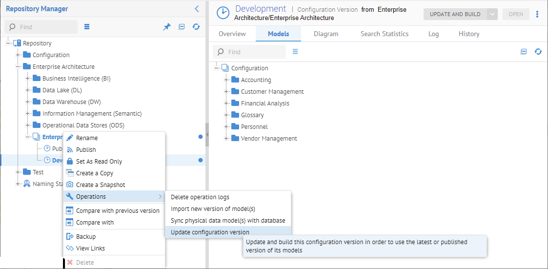Click collapse-all icon in Models tab toolbar
The height and width of the screenshot is (269, 548).
(524, 52)
